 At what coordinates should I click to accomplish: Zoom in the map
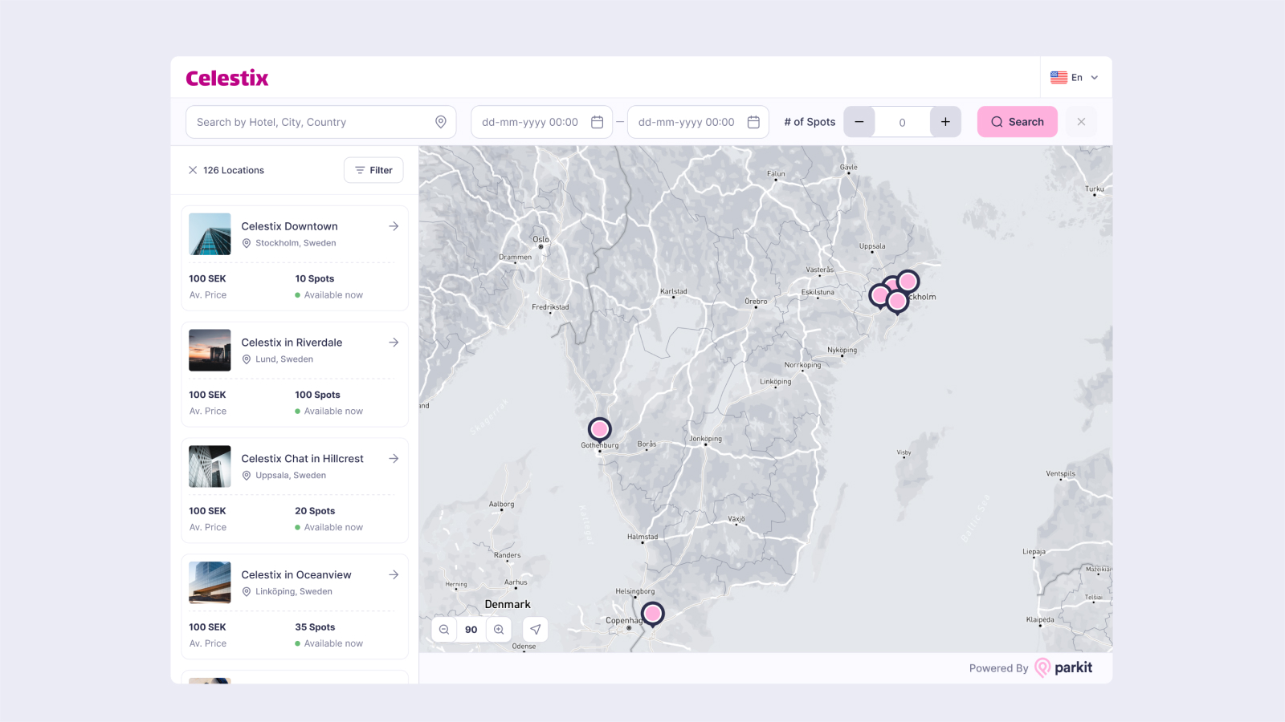499,630
